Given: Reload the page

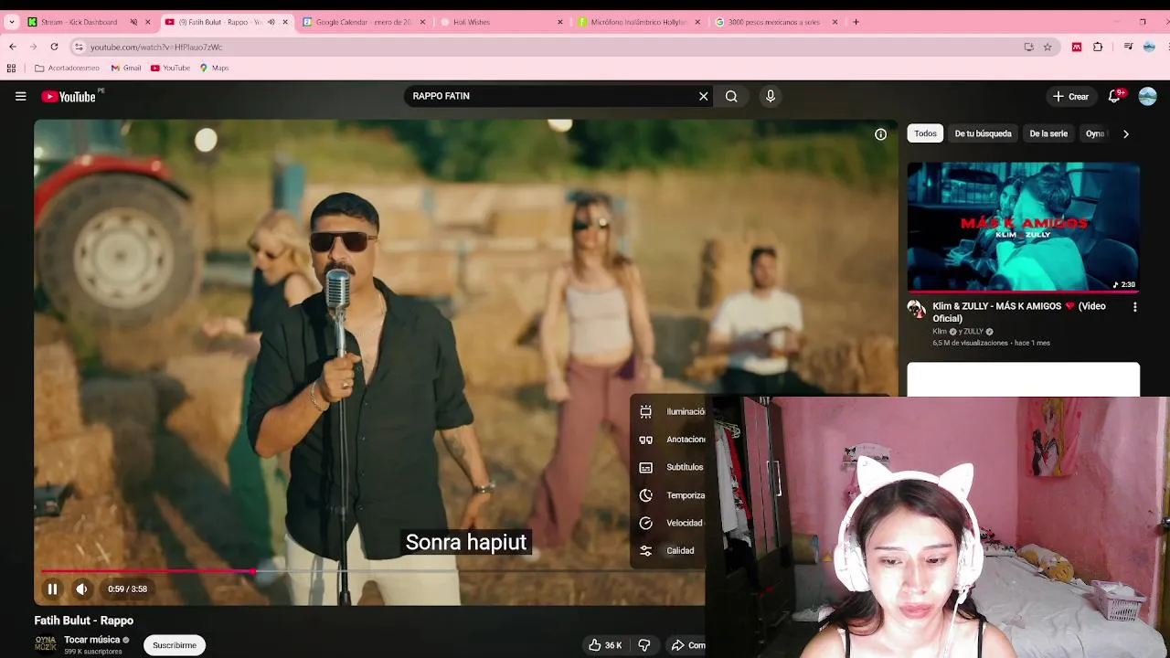Looking at the screenshot, I should point(54,47).
